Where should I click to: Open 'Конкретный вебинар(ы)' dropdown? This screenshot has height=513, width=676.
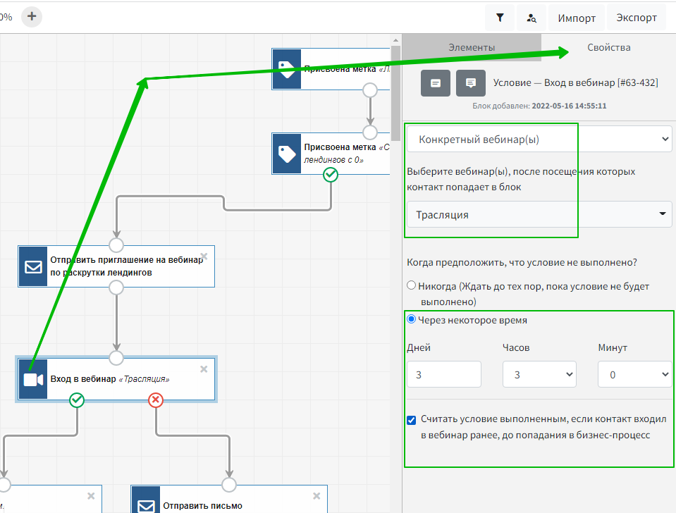(539, 140)
